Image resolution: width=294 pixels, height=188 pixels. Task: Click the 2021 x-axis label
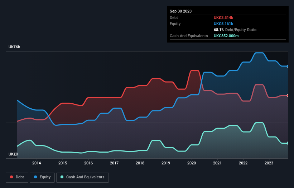217,163
